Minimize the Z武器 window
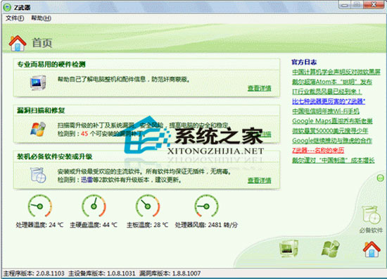The height and width of the screenshot is (279, 387). tap(345, 5)
